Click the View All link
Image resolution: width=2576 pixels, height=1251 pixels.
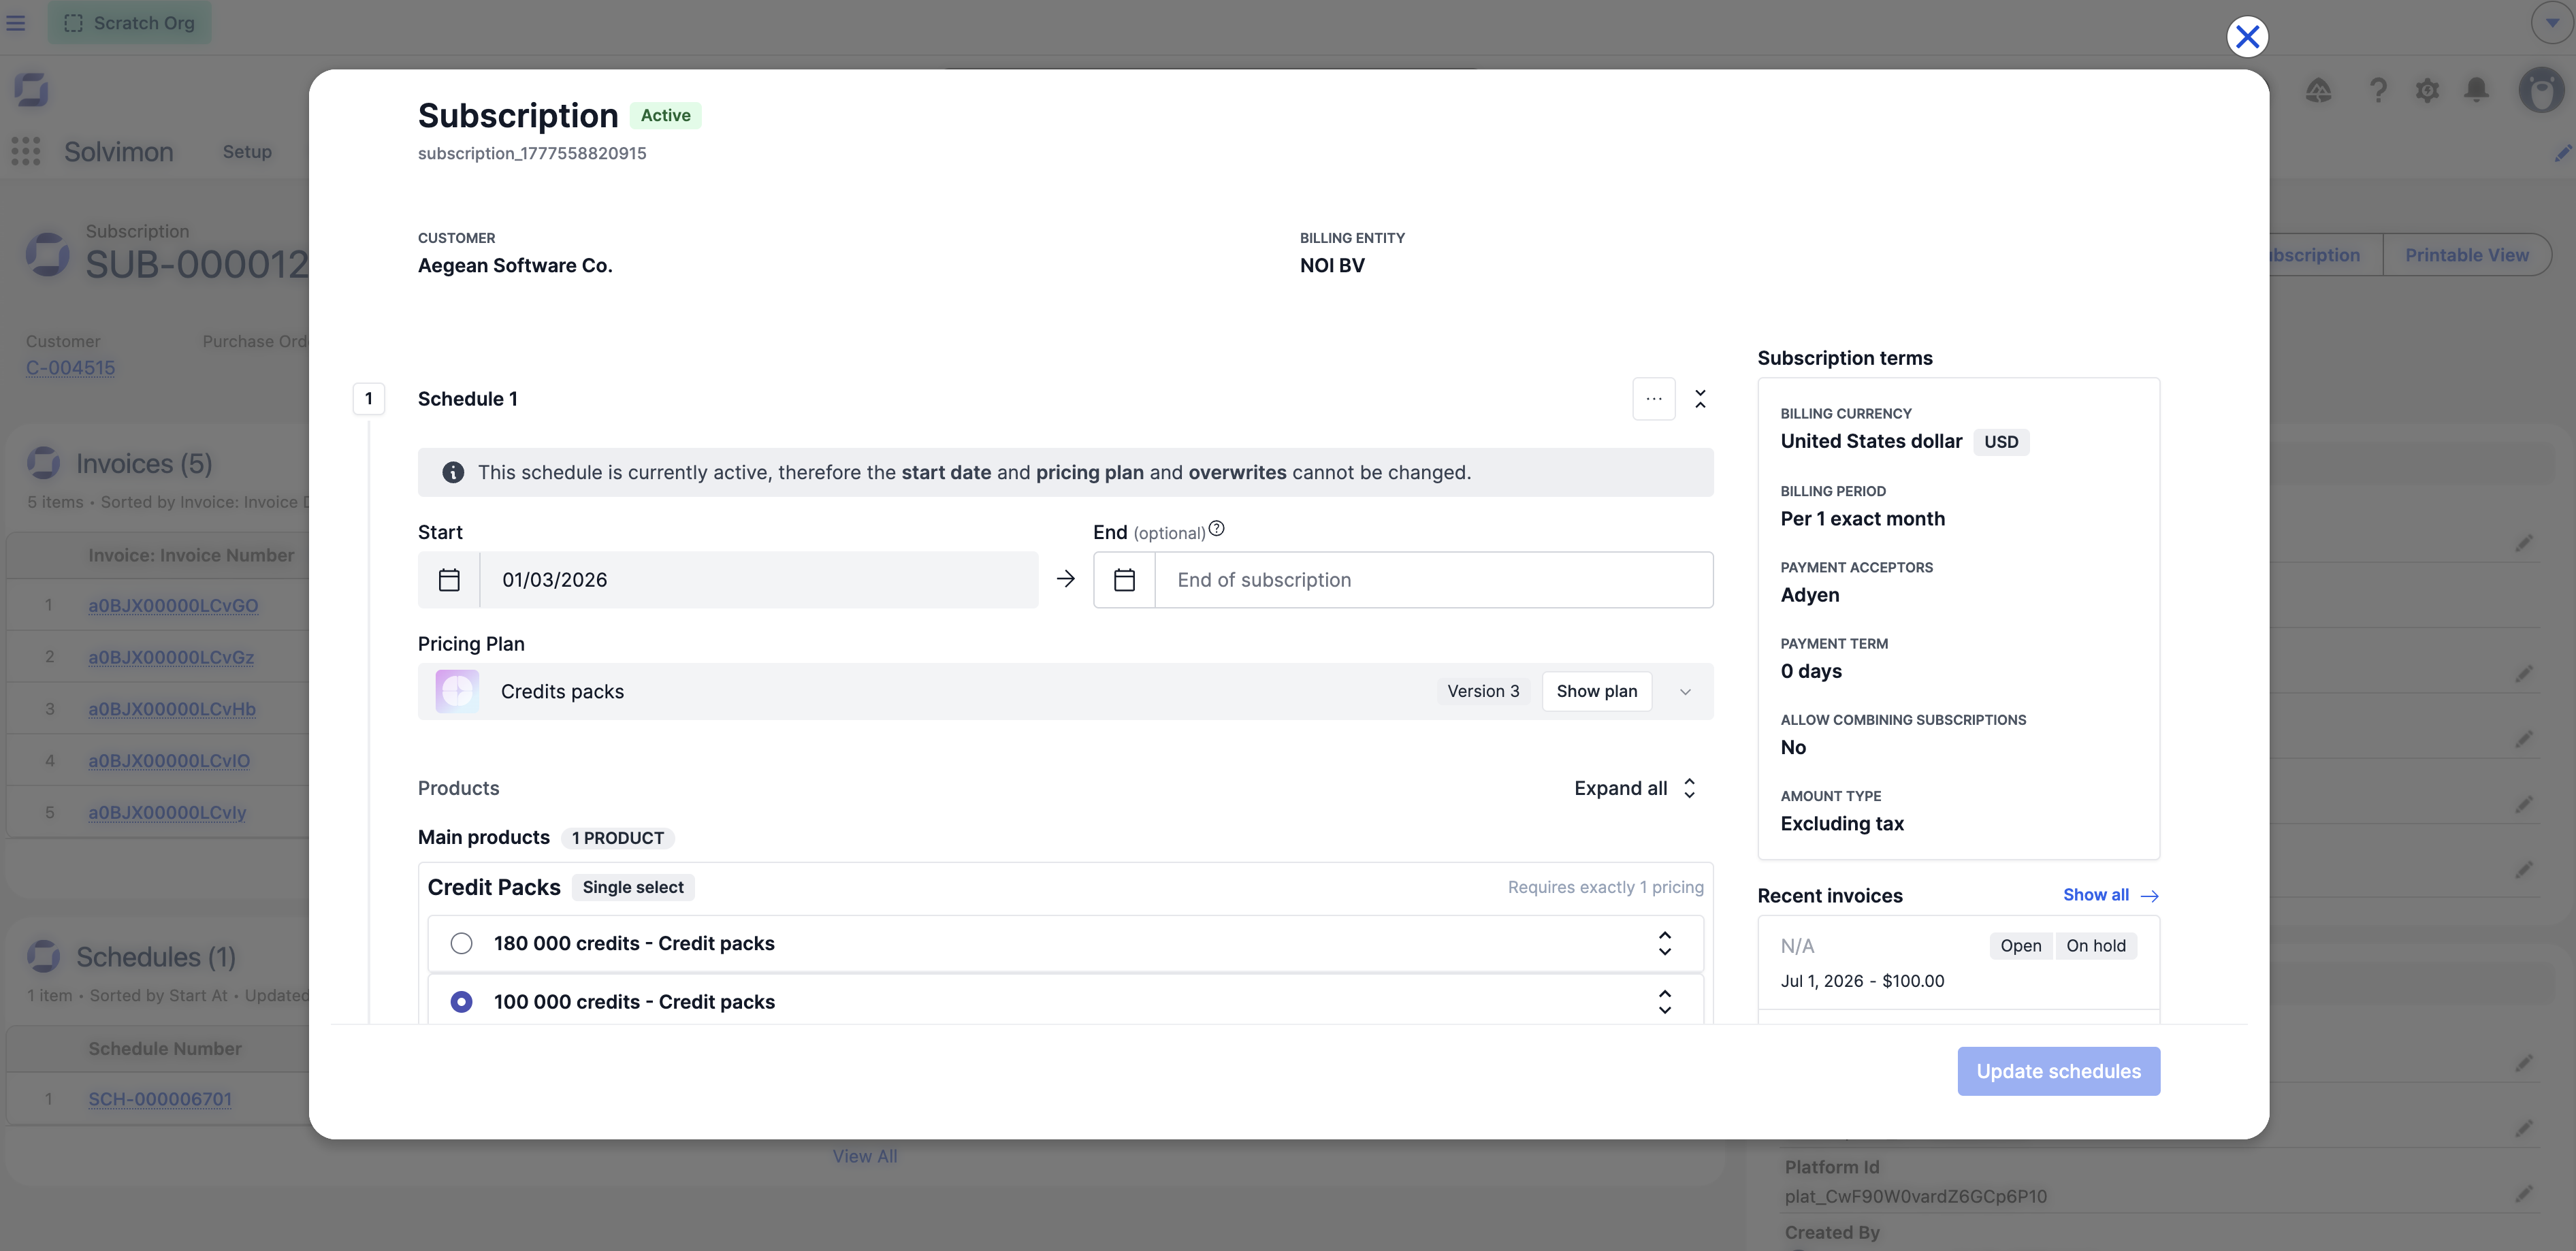(x=865, y=1156)
